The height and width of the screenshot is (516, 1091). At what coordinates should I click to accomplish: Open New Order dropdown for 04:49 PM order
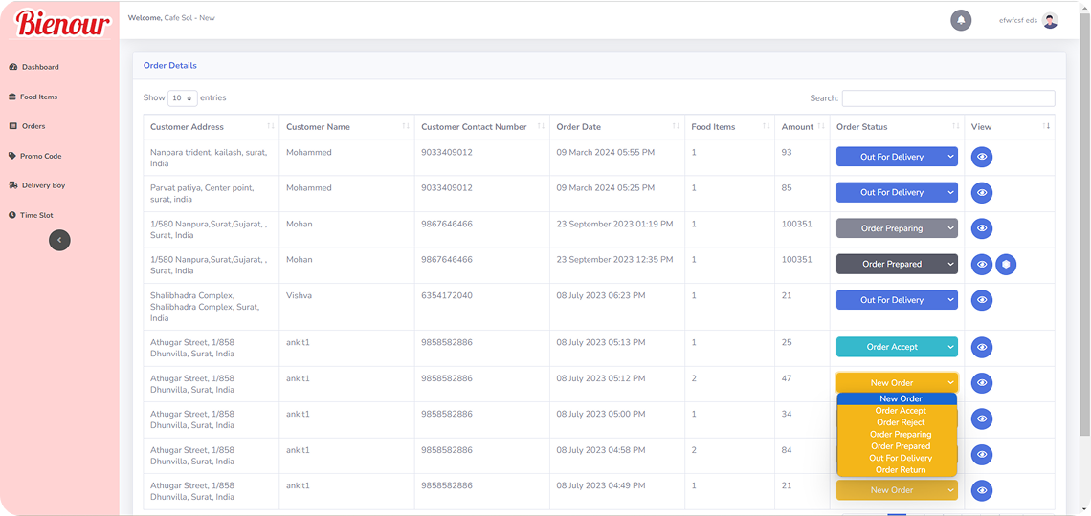[897, 490]
